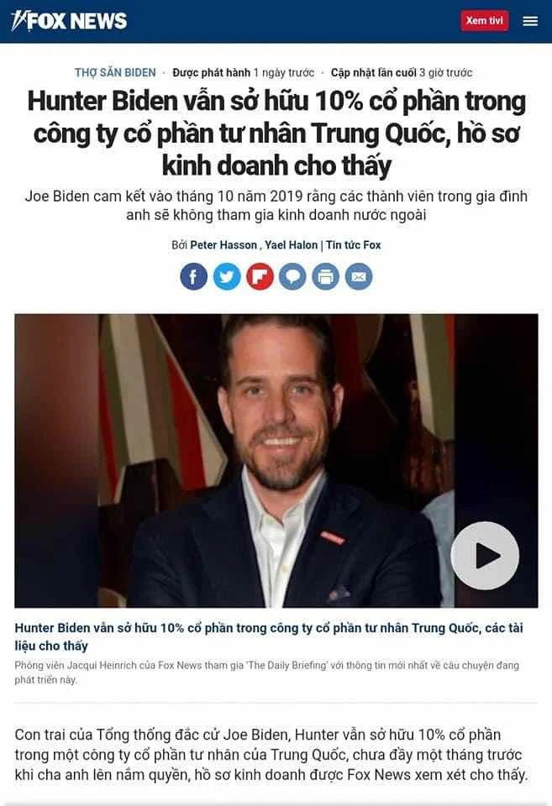552x806 pixels.
Task: Open author Yael Halon's page
Action: (292, 245)
